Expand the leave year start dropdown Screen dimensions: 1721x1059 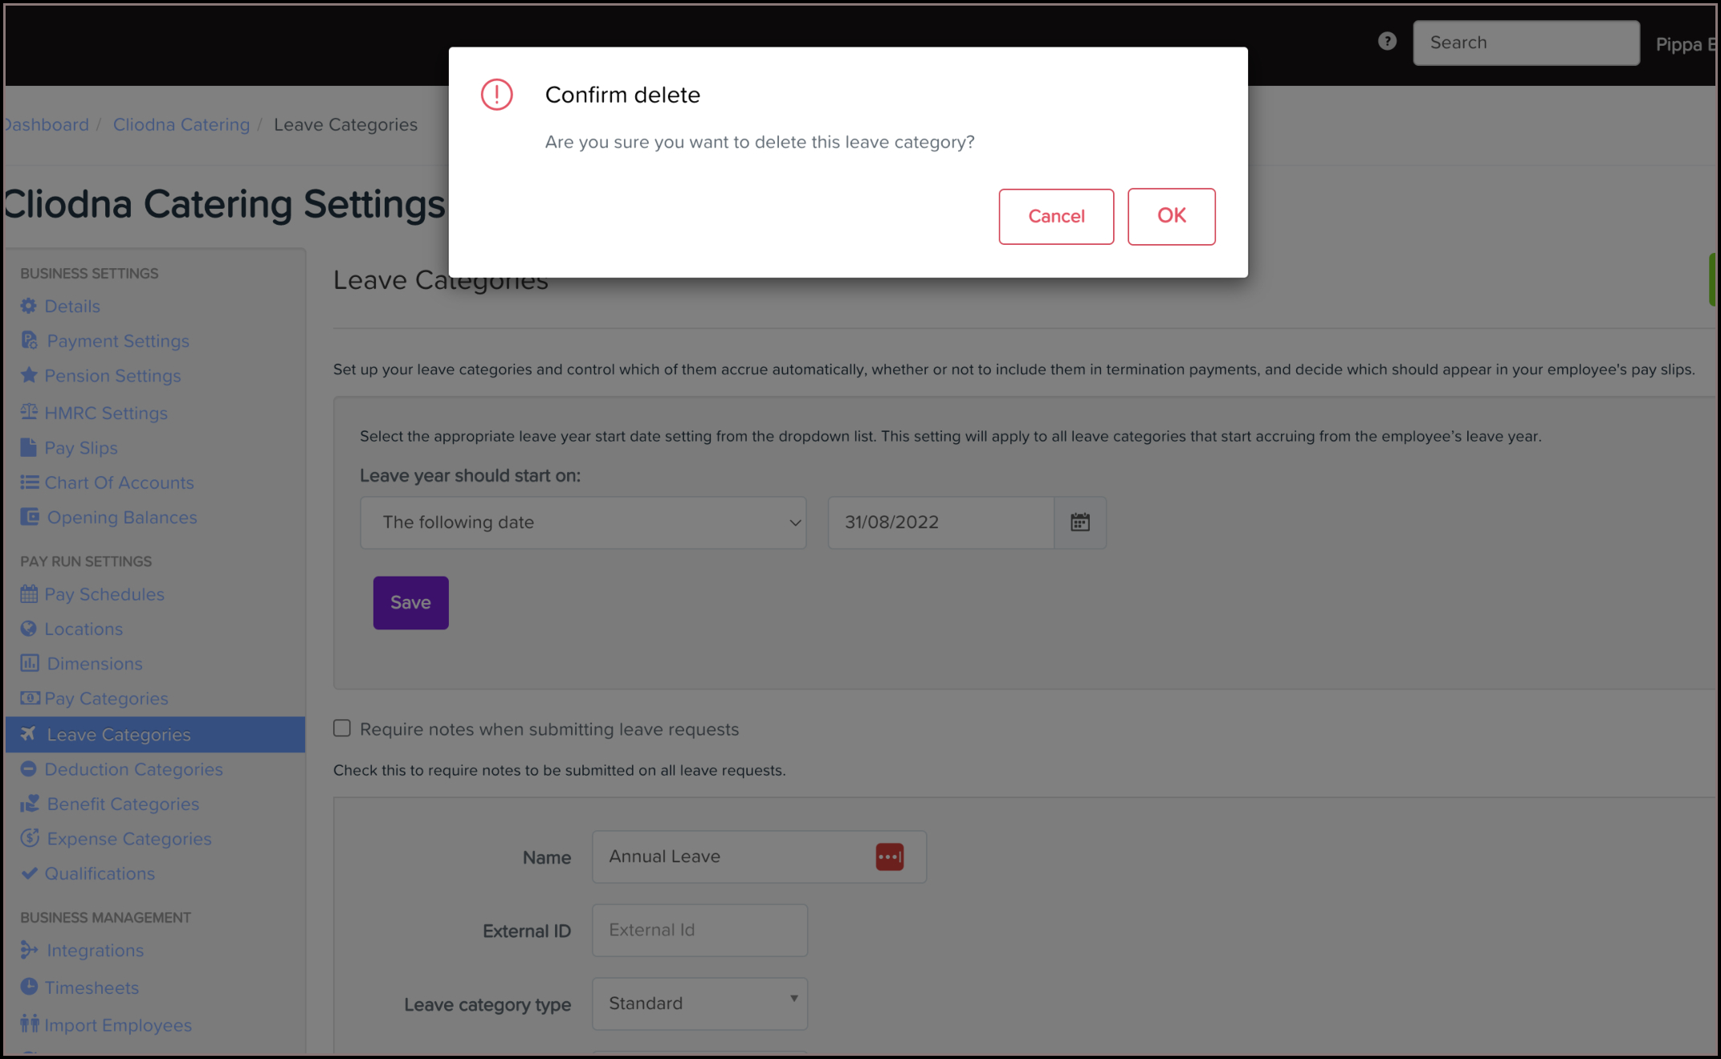click(x=583, y=523)
